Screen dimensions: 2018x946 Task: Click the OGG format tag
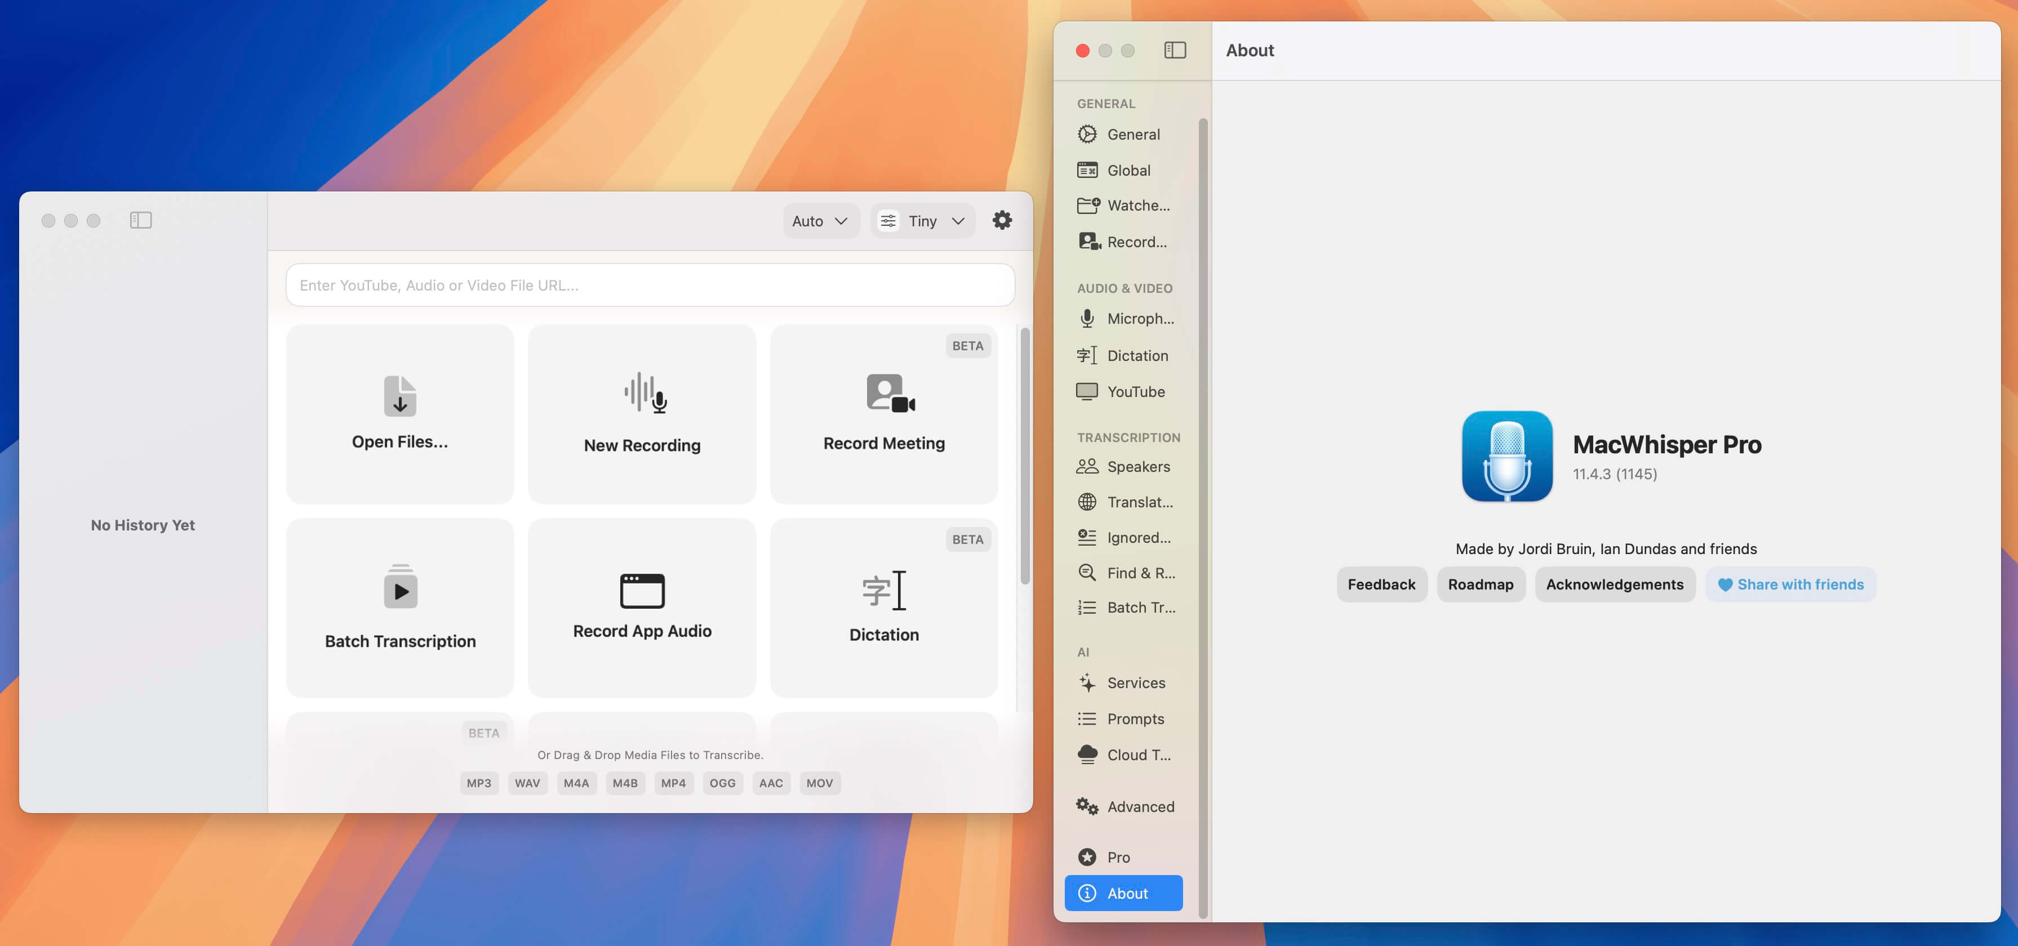tap(722, 783)
